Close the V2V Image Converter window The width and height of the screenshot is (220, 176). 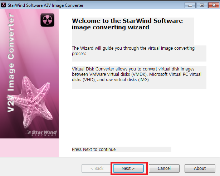pyautogui.click(x=214, y=5)
